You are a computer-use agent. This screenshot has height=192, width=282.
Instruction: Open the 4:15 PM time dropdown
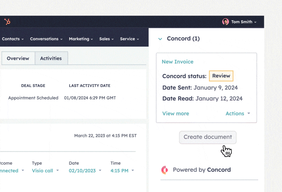coord(122,171)
